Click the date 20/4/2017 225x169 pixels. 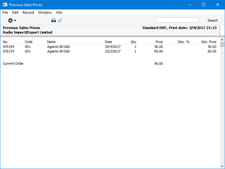coord(113,47)
